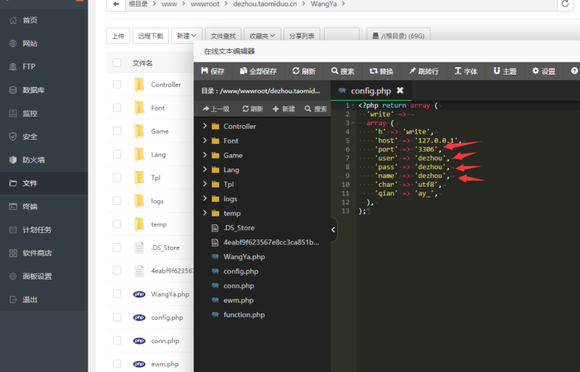This screenshot has width=580, height=372.
Task: Check the temp folder checkbox
Action: pyautogui.click(x=117, y=224)
